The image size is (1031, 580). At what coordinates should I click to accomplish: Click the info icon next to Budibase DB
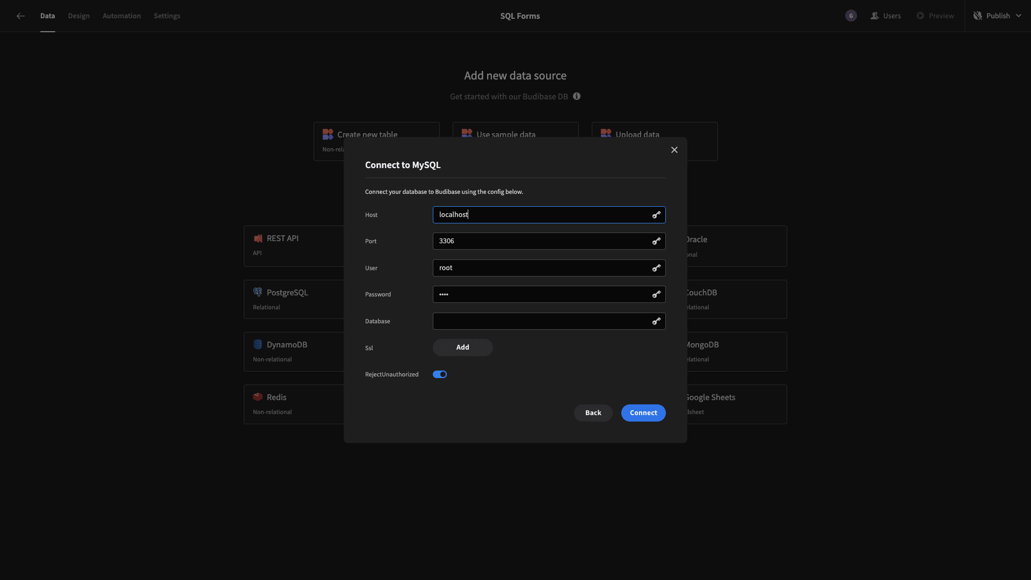577,96
